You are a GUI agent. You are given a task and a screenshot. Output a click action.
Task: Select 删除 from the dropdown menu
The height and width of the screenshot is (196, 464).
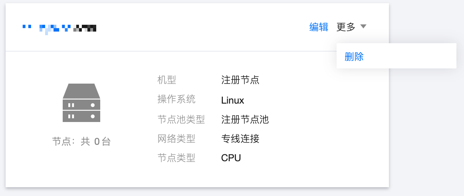click(x=354, y=57)
